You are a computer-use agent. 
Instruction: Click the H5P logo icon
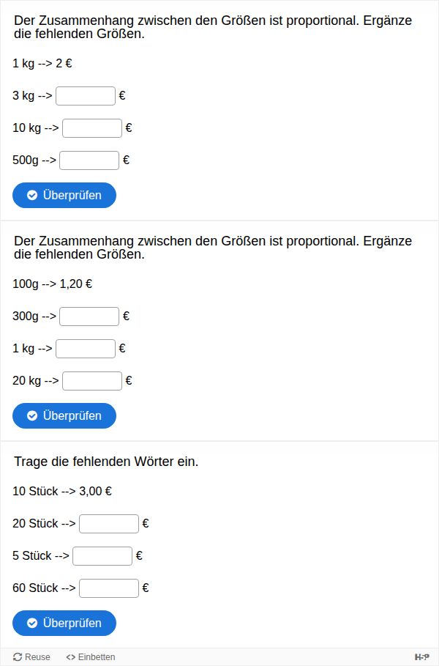click(421, 657)
